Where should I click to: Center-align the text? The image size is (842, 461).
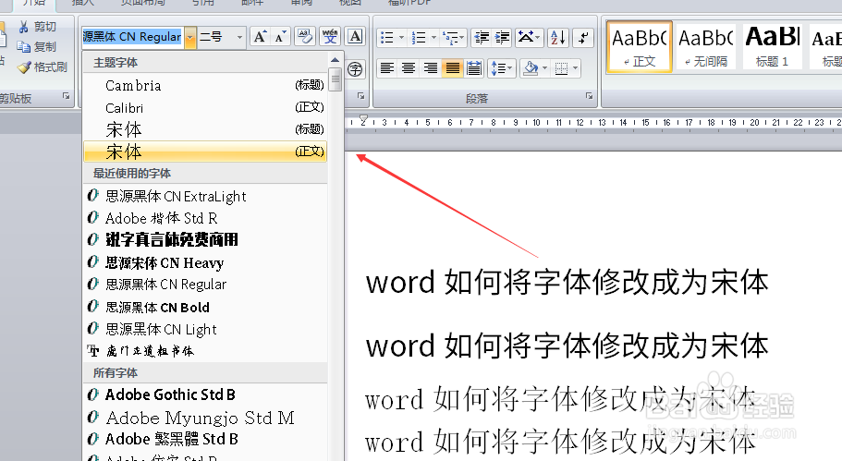coord(409,68)
